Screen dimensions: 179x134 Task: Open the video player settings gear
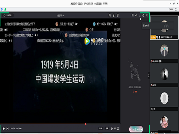click(x=115, y=128)
